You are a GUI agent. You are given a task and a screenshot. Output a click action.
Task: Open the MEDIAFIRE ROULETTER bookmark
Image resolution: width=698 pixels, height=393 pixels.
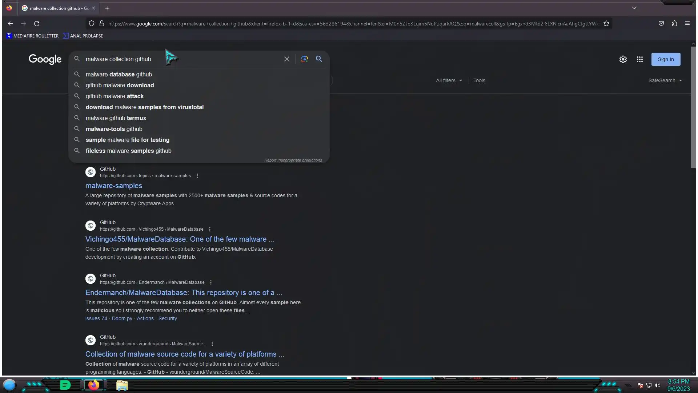[32, 36]
